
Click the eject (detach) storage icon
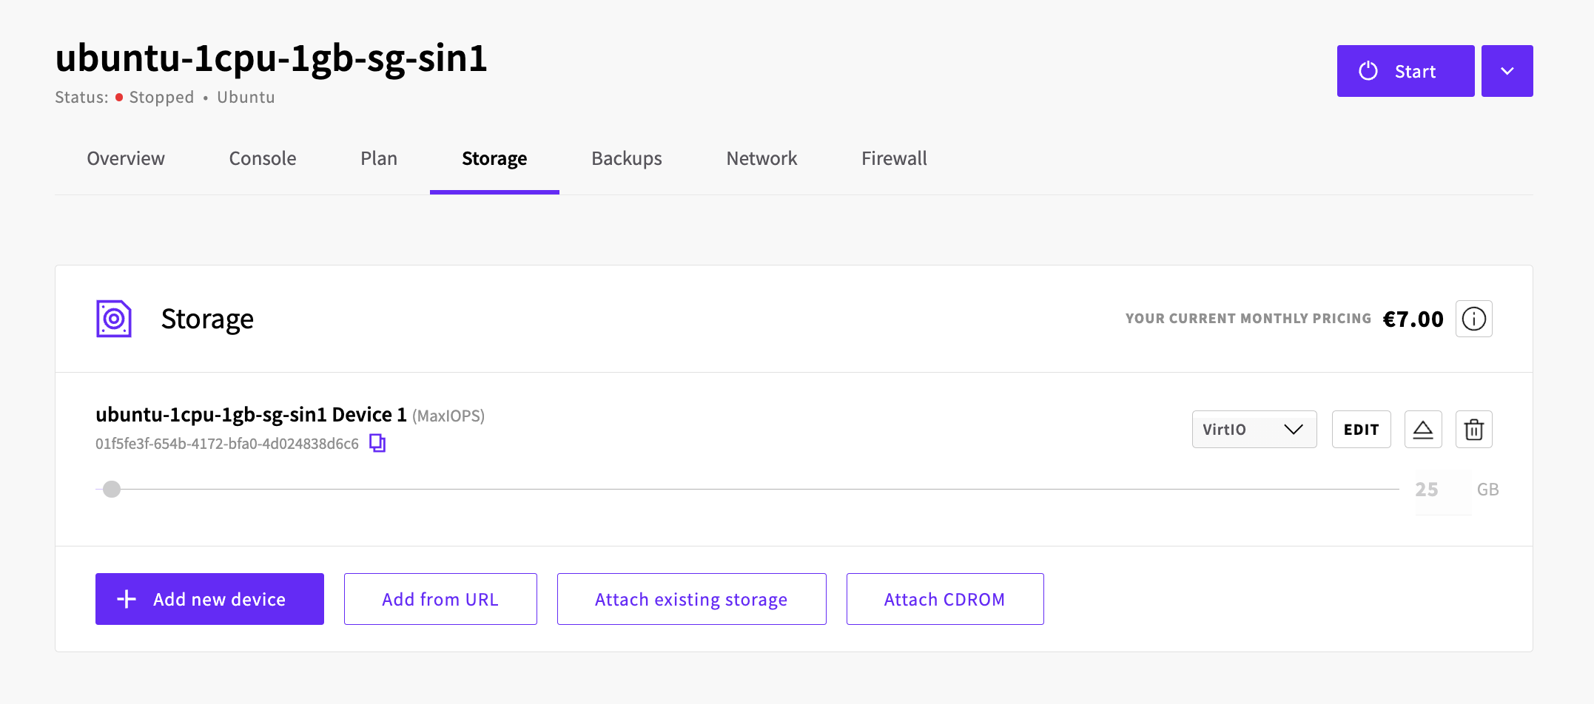(x=1423, y=430)
